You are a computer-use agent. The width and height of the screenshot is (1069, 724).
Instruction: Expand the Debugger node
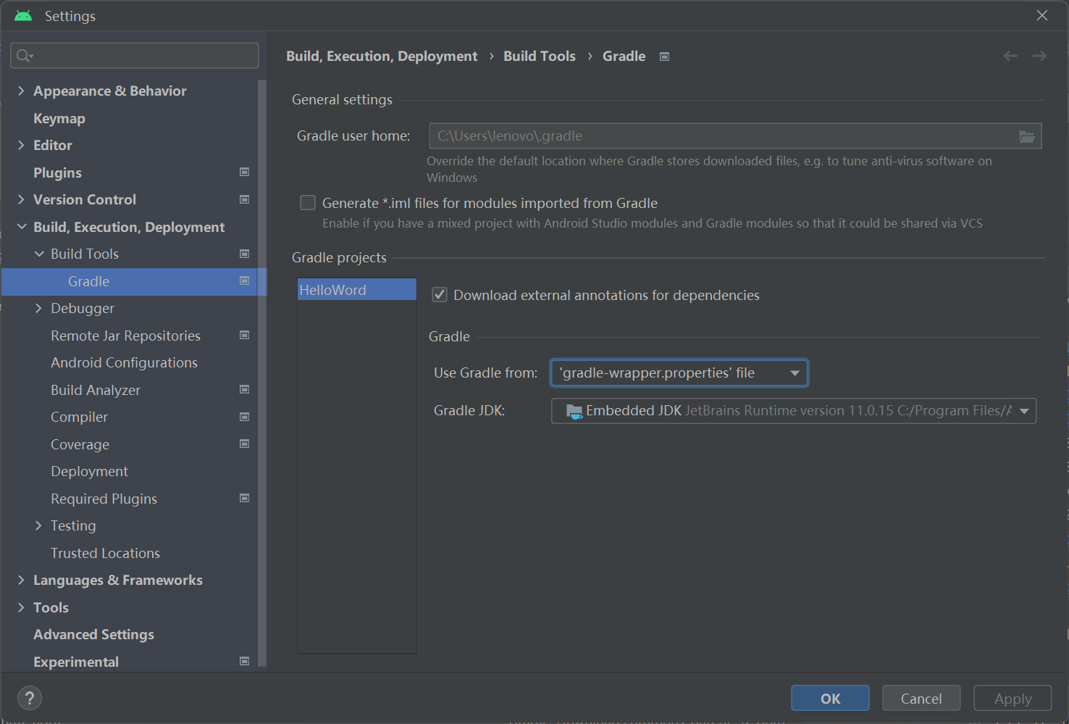point(39,308)
